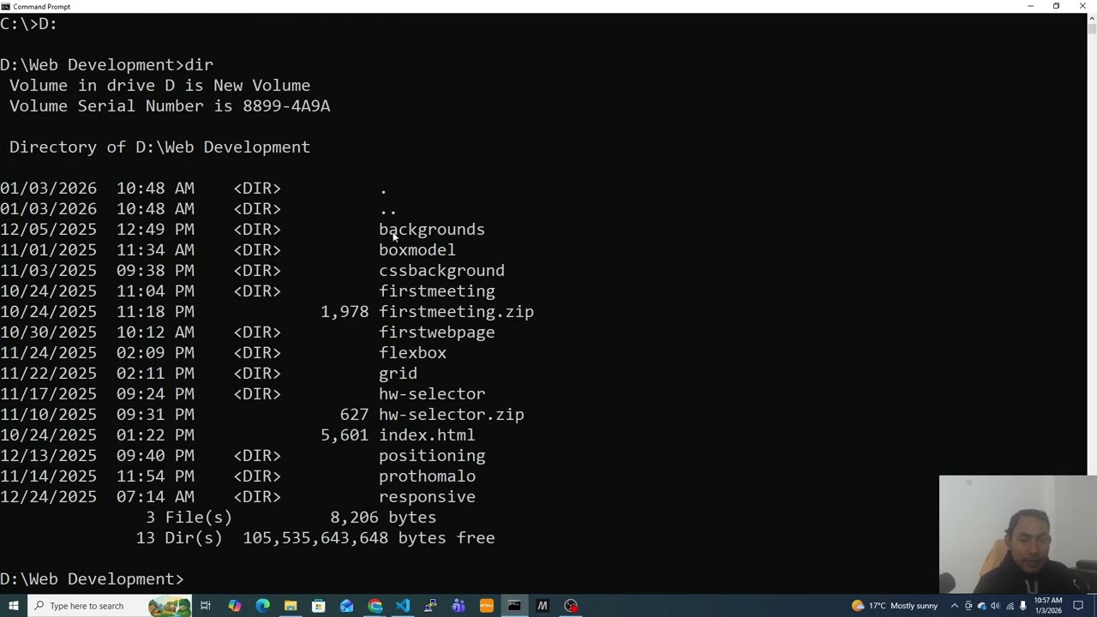Click the 'cssbackground' directory name
The height and width of the screenshot is (617, 1097).
click(441, 271)
